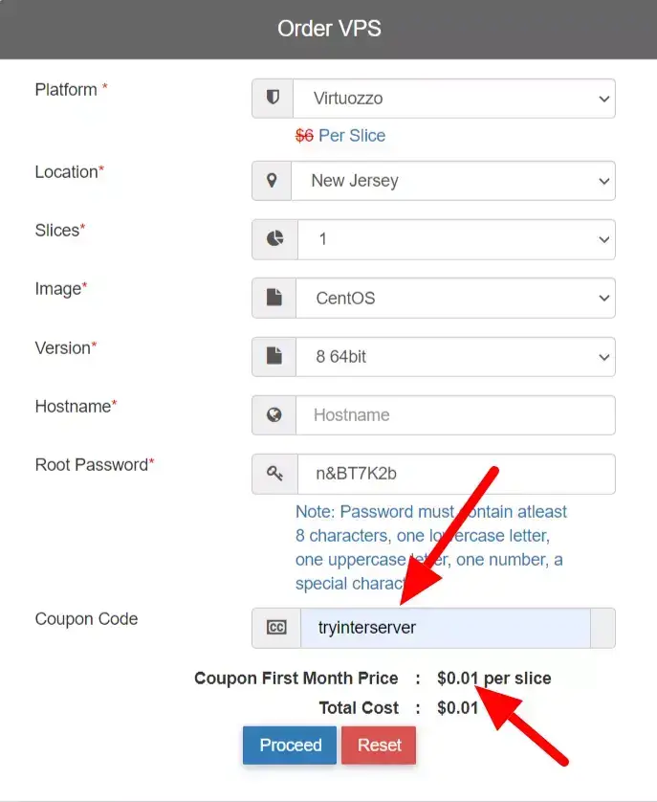The width and height of the screenshot is (657, 802).
Task: Click the globe icon next to Hostname
Action: [274, 414]
